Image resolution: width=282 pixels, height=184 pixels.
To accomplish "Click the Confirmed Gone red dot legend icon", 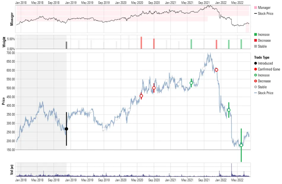I will click(256, 69).
